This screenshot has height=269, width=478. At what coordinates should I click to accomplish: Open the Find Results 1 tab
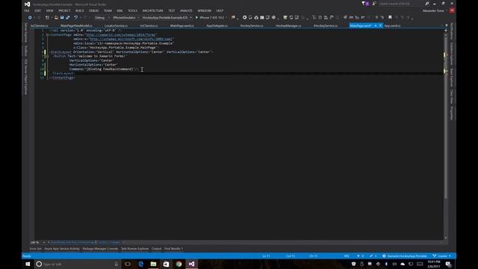(173, 249)
